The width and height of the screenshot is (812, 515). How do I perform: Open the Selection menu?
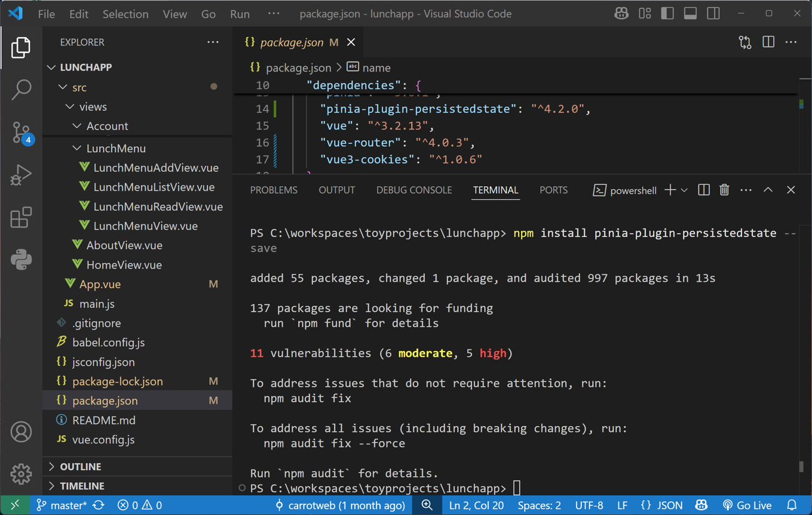coord(125,14)
